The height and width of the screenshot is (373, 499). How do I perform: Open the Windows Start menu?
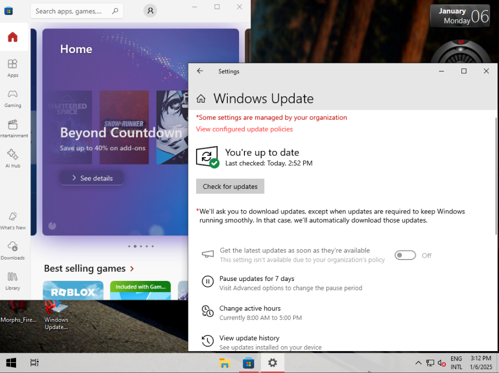(11, 363)
